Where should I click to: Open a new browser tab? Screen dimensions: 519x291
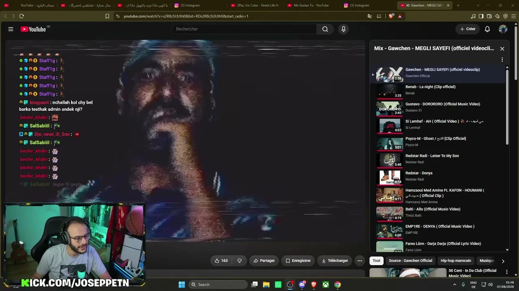point(458,5)
